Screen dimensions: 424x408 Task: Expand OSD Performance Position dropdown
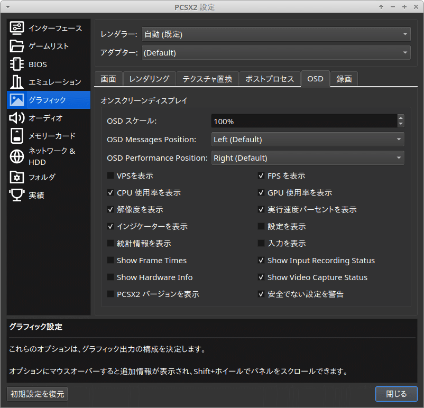pyautogui.click(x=308, y=157)
